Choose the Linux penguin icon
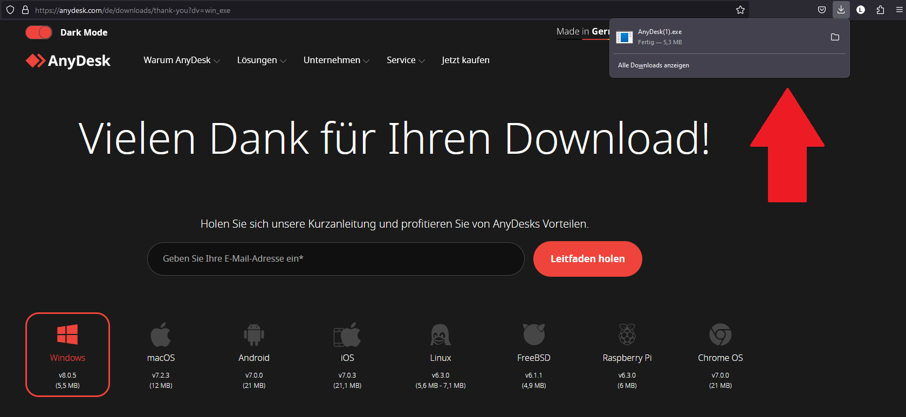 click(x=441, y=336)
